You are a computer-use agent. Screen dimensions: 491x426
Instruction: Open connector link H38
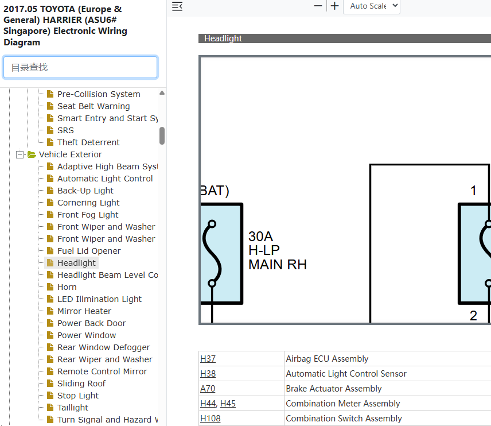click(x=208, y=374)
